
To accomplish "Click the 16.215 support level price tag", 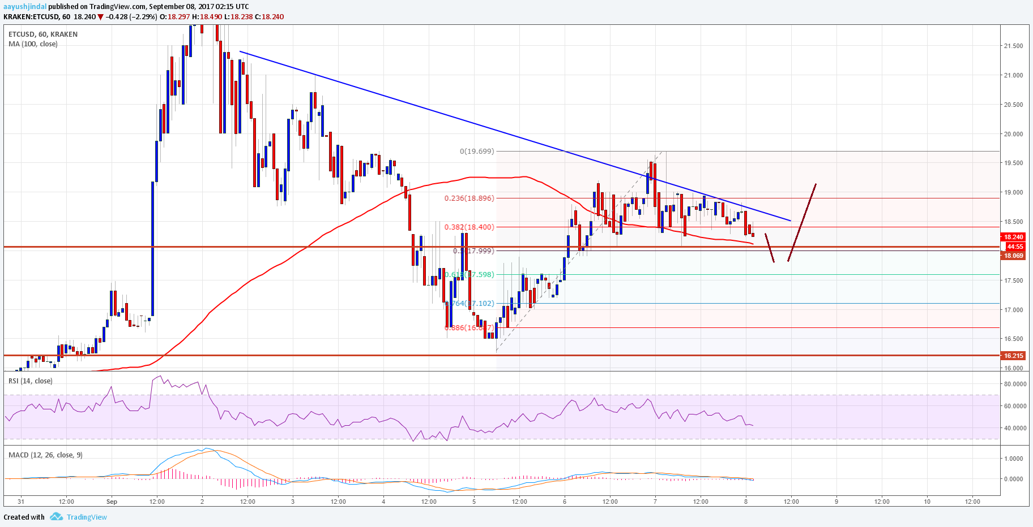I will [1013, 356].
